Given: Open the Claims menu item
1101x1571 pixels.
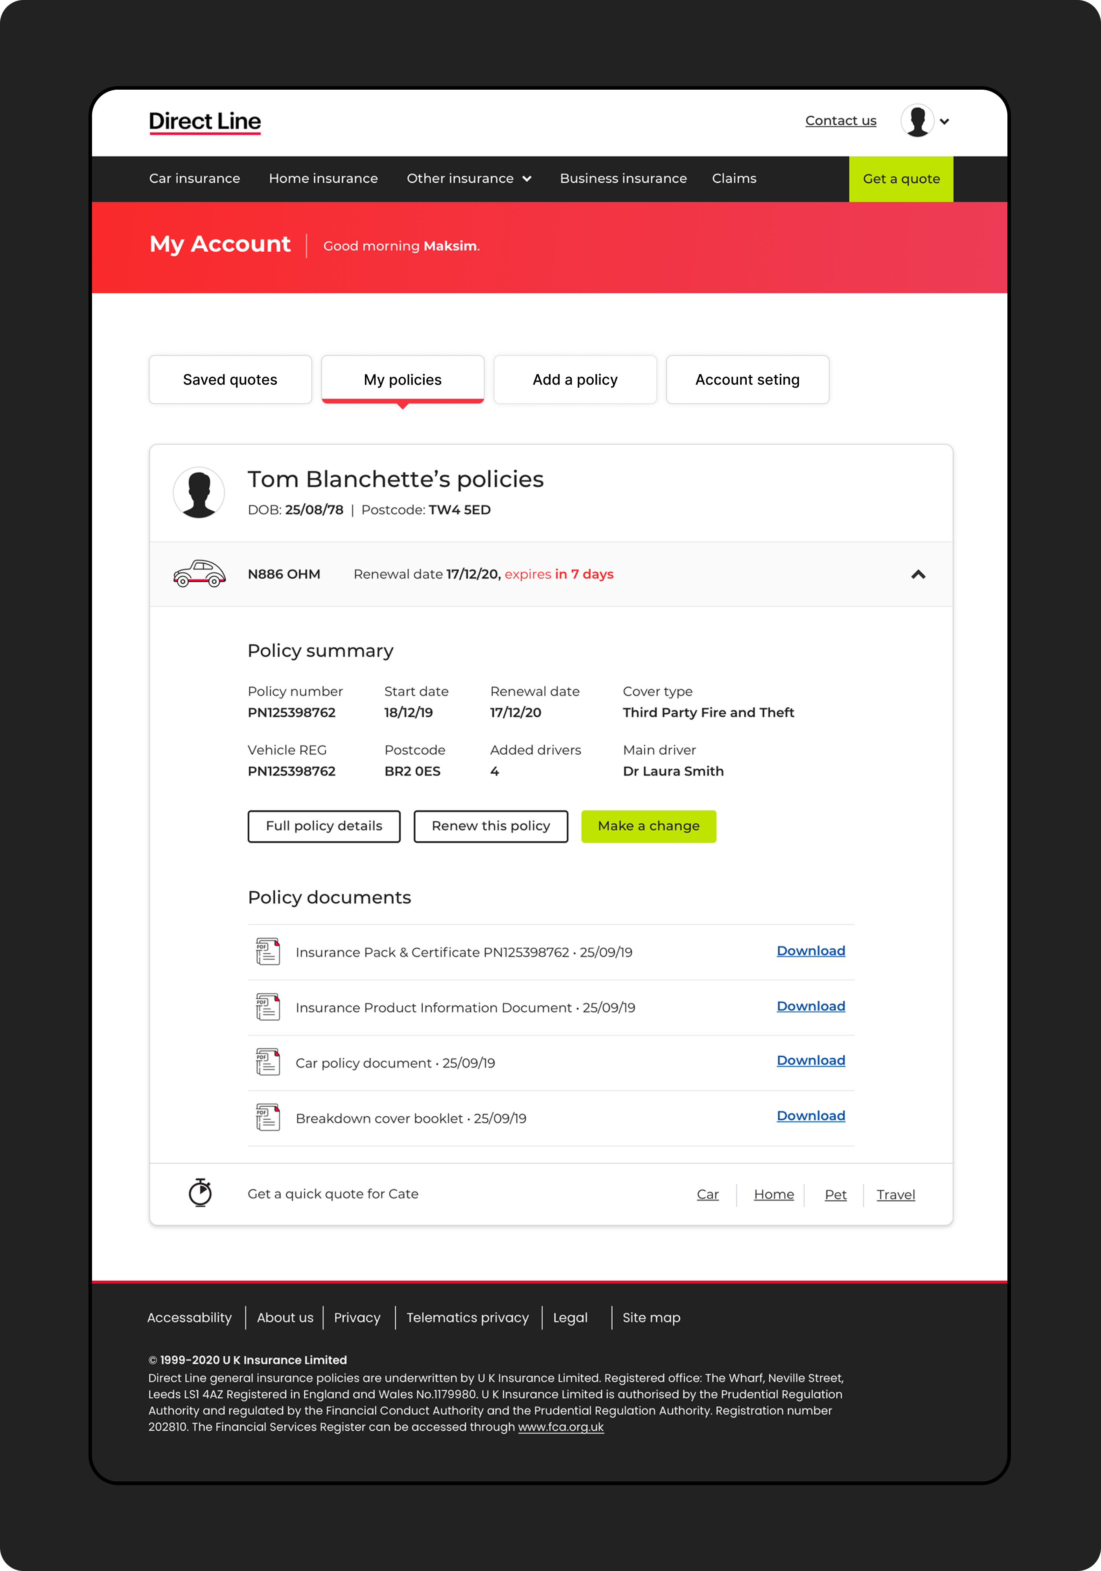Looking at the screenshot, I should [x=734, y=178].
